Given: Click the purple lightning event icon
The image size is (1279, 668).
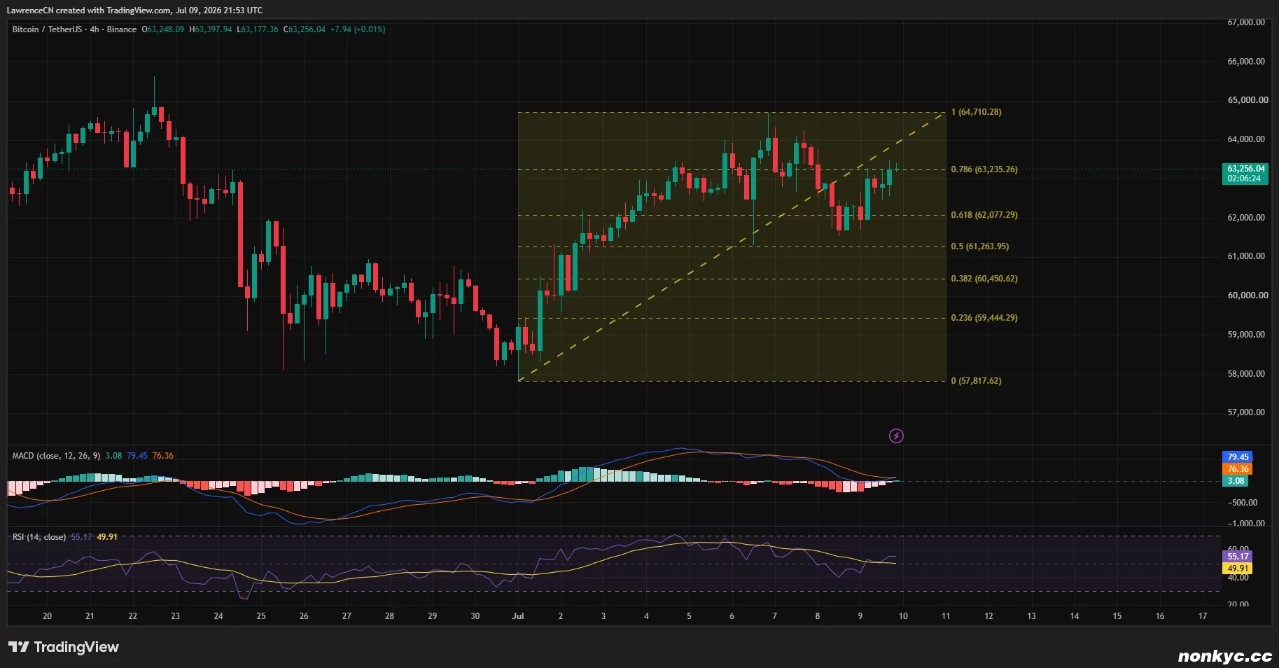Looking at the screenshot, I should click(896, 436).
